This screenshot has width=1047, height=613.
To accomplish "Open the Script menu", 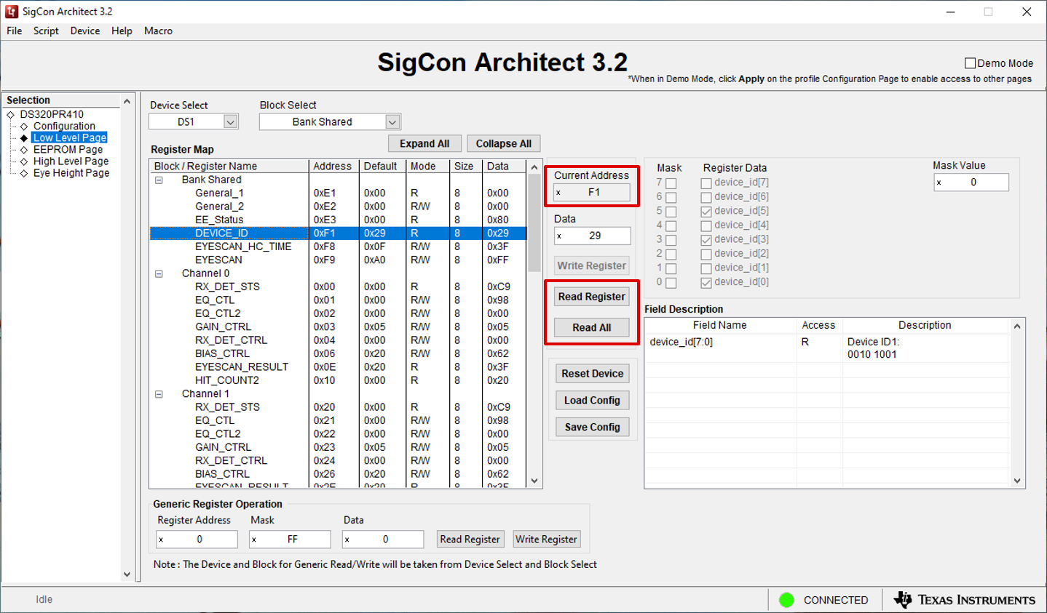I will pyautogui.click(x=46, y=31).
